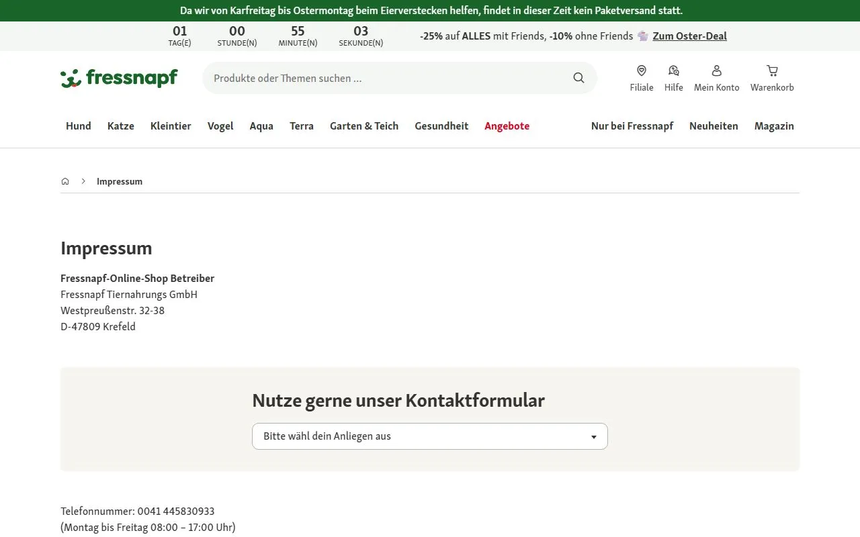
Task: Click the Easter egg emoji near the deal
Action: click(x=642, y=36)
